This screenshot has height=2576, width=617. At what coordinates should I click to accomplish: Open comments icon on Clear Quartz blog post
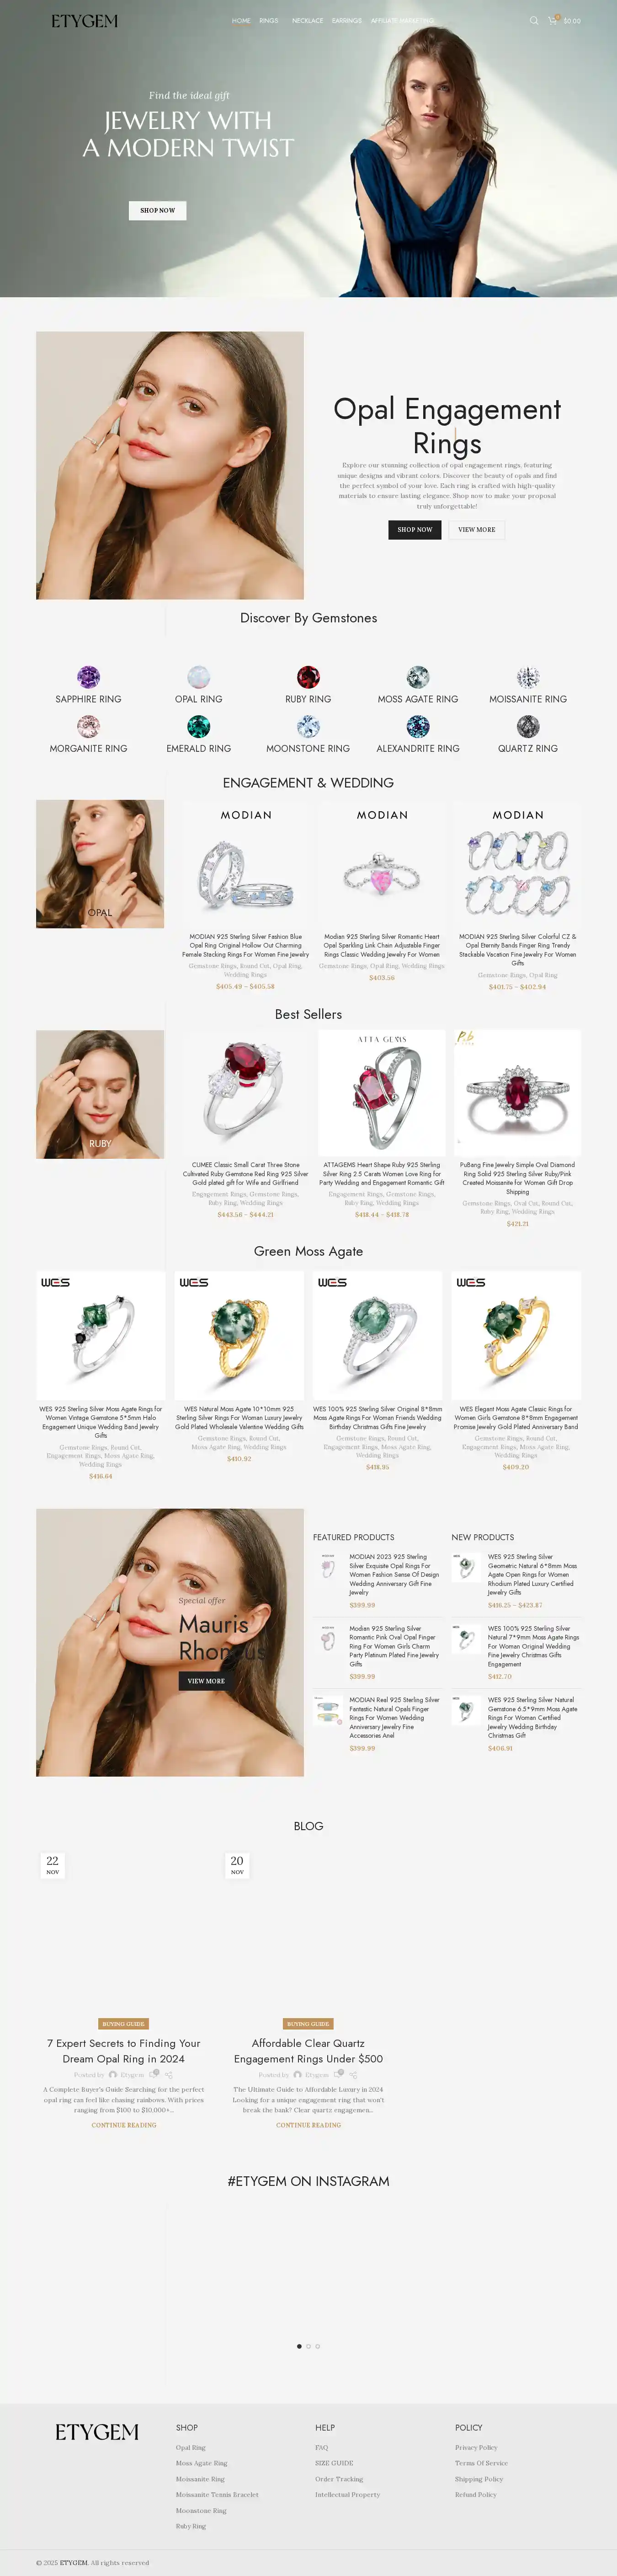click(339, 2074)
